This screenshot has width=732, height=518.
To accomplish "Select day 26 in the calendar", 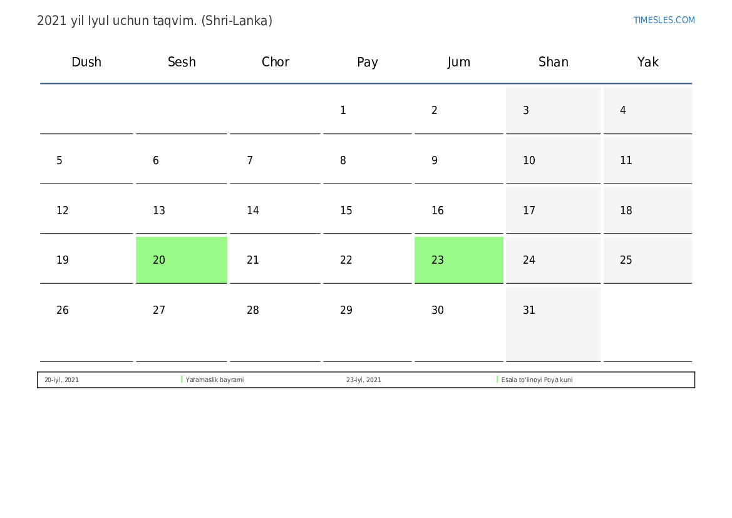I will 86,324.
